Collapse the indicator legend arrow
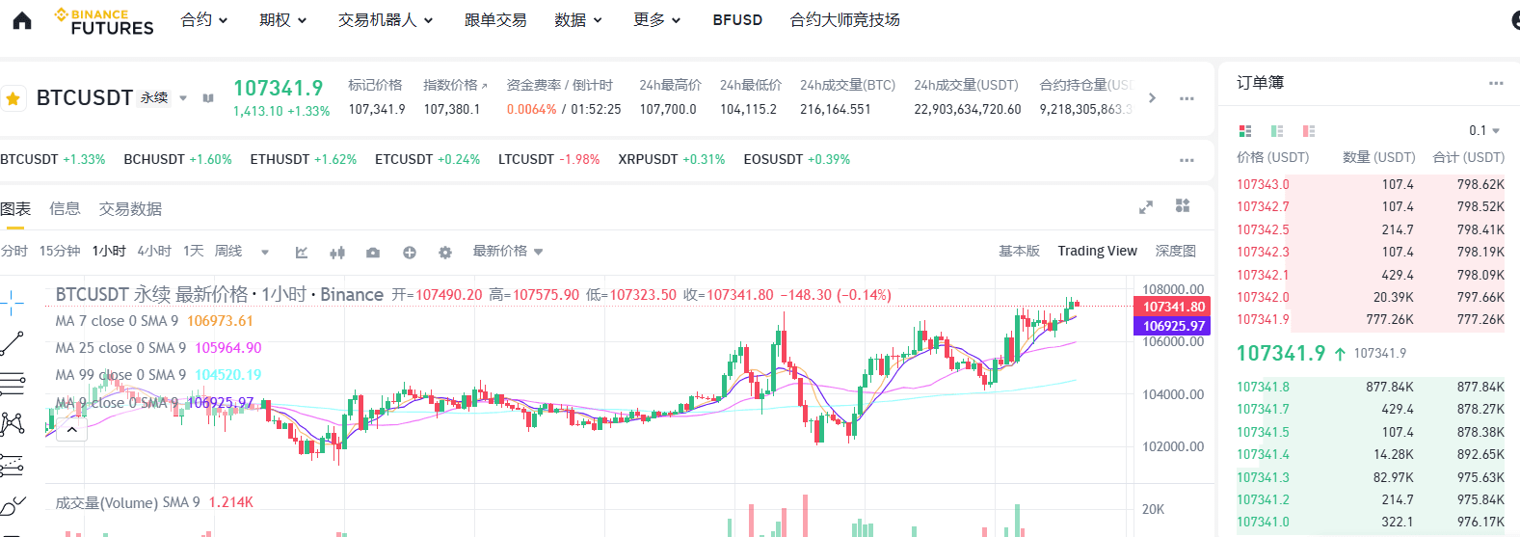 72,430
